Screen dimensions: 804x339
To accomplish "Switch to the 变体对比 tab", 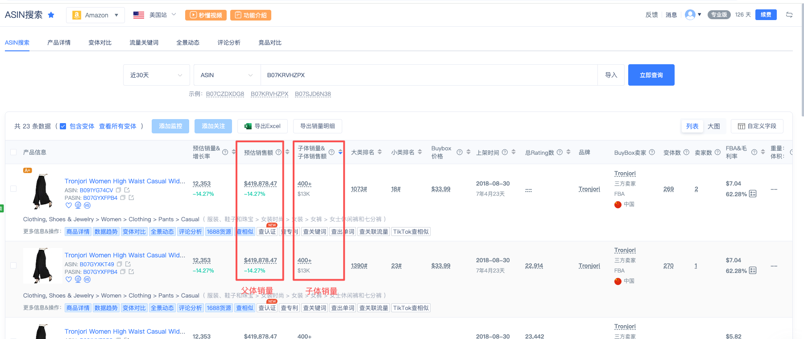I will click(100, 43).
